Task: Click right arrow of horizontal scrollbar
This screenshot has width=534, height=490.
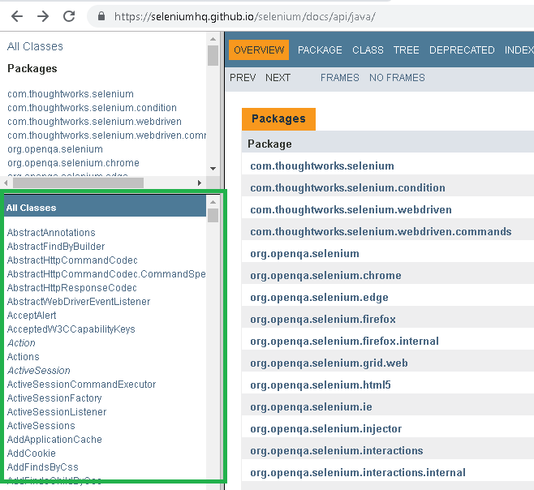Action: coord(200,183)
